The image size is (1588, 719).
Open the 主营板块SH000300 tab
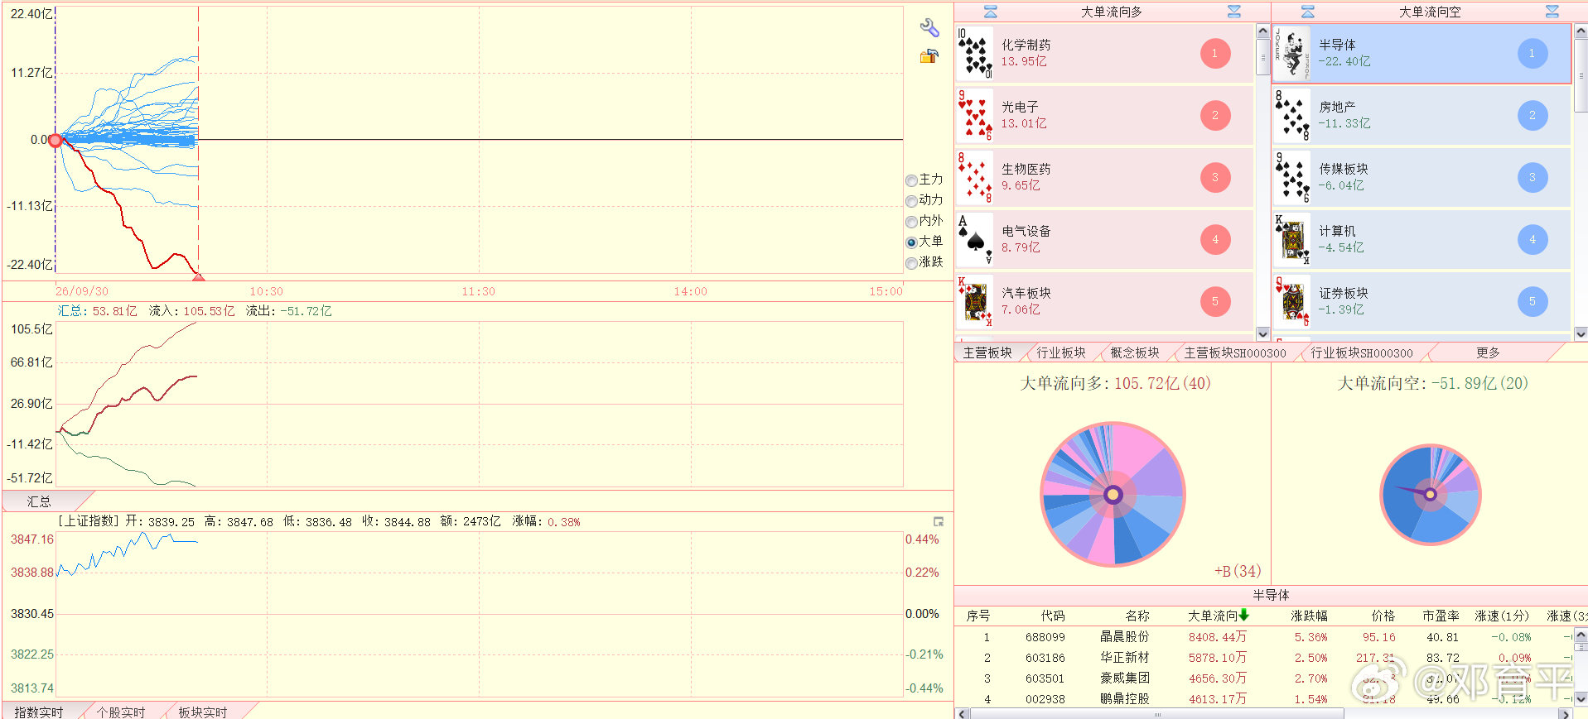pos(1235,352)
